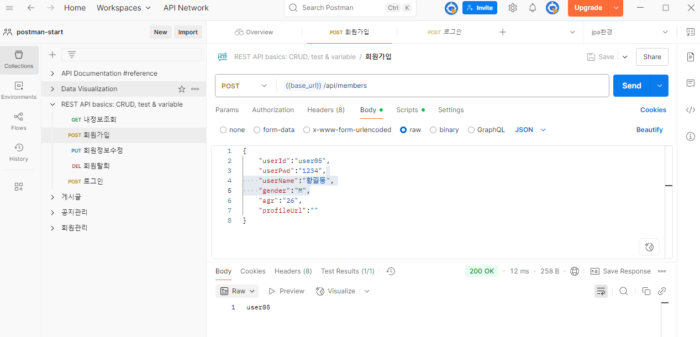Click the Import button
Viewport: 700px width, 337px height.
click(188, 32)
